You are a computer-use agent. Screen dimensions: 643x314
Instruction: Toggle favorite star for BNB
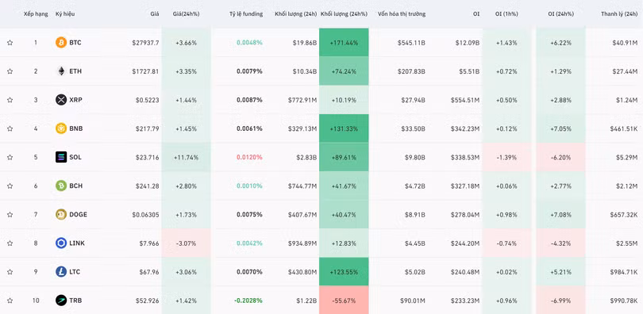(10, 128)
